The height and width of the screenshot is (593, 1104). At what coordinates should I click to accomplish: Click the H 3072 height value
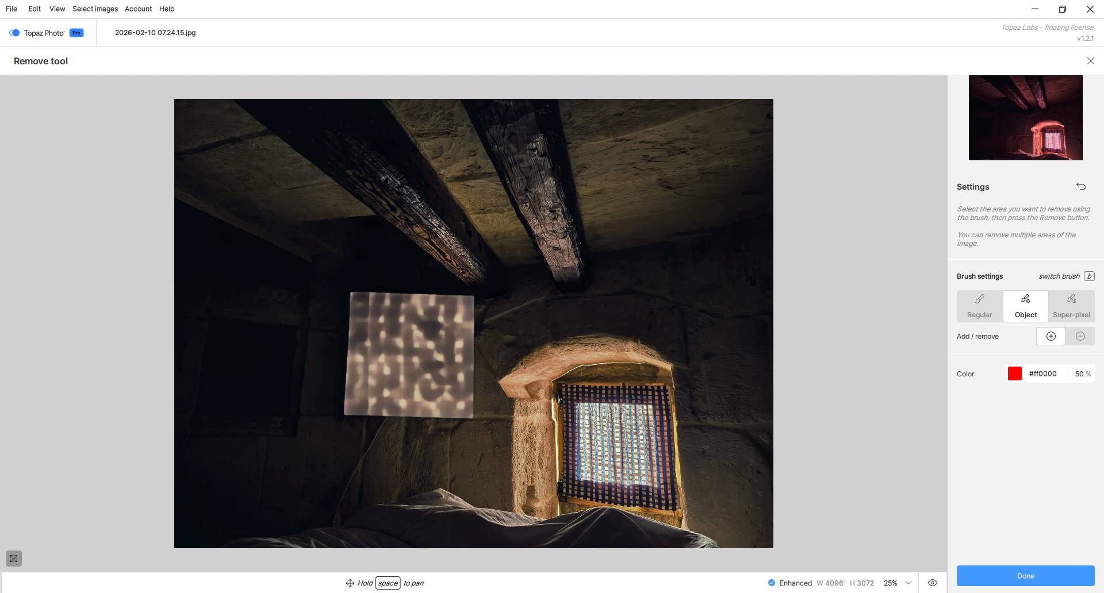tap(862, 583)
